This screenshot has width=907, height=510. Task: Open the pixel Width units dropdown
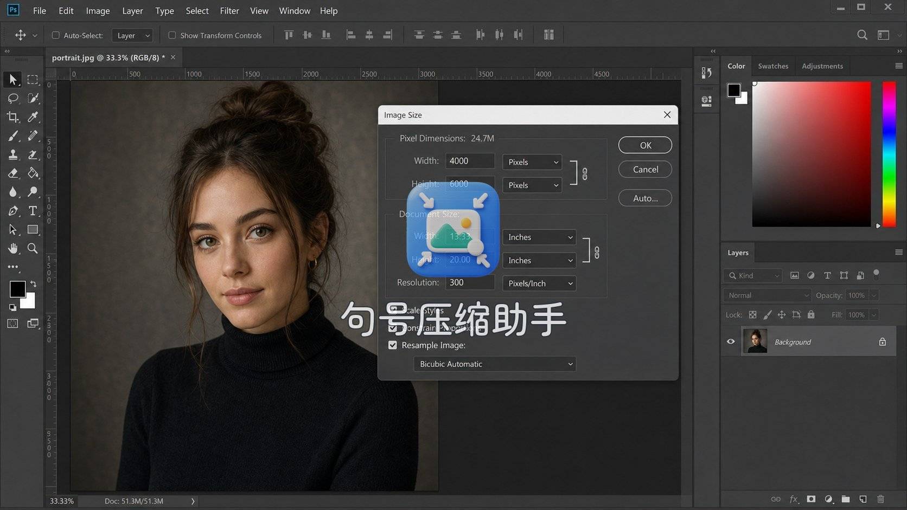coord(532,162)
